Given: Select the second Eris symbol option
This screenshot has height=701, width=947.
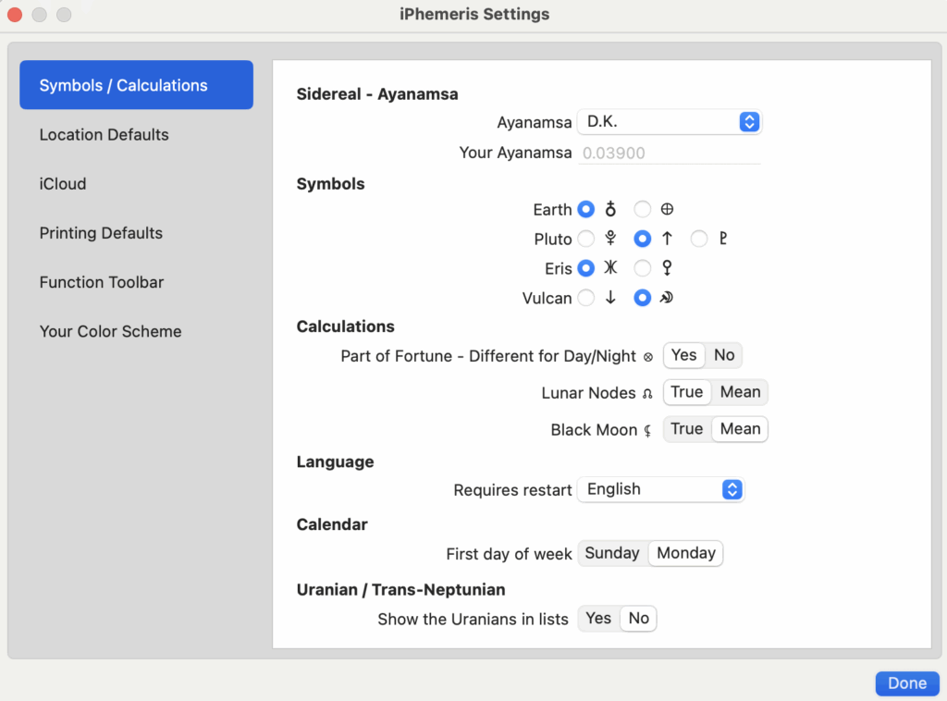Looking at the screenshot, I should click(643, 269).
